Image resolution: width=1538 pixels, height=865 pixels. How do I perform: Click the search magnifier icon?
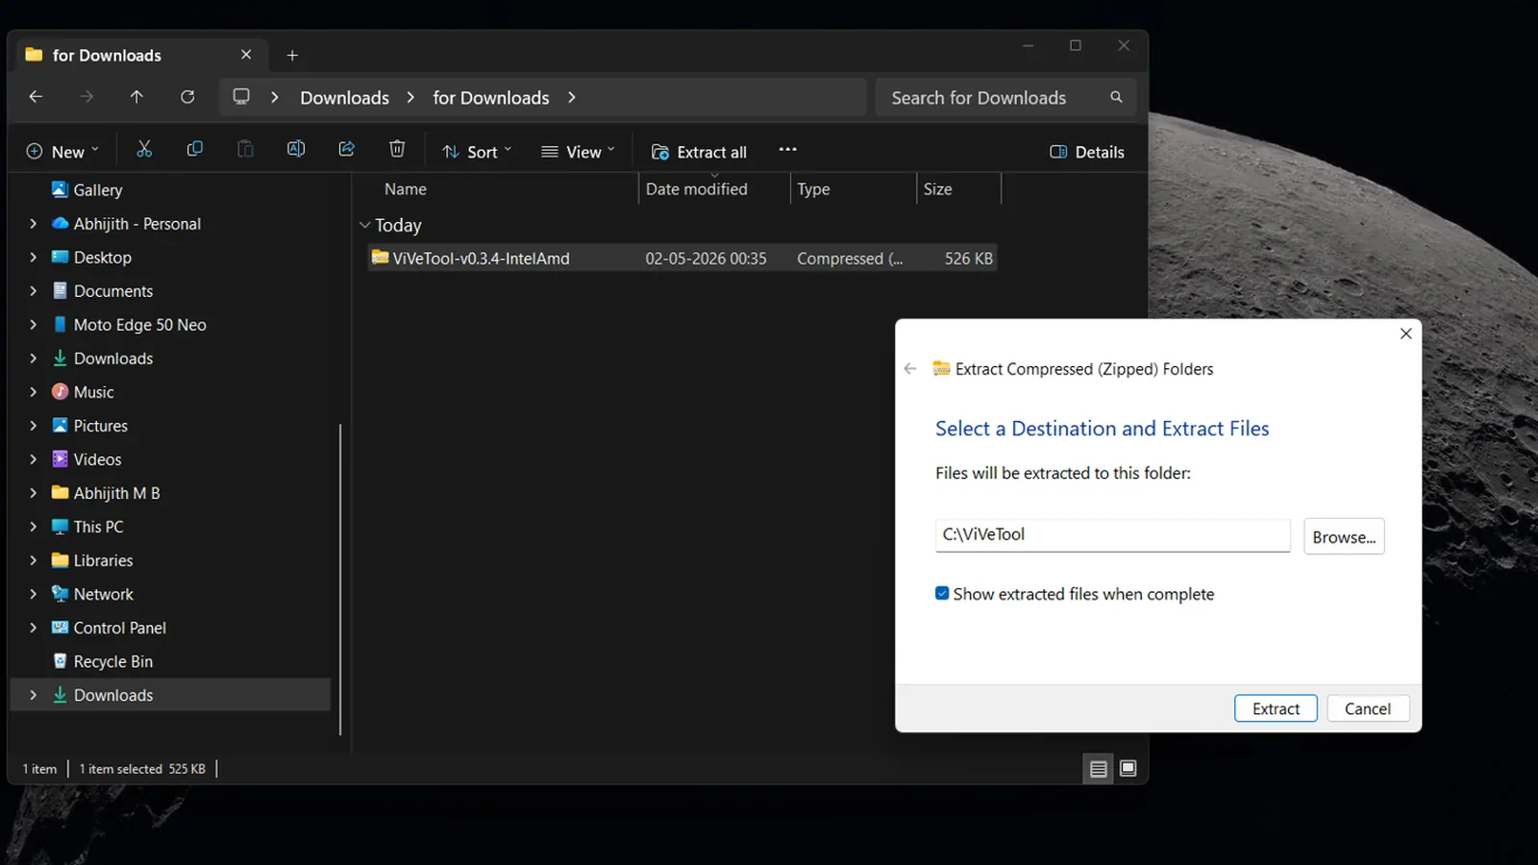click(1116, 97)
